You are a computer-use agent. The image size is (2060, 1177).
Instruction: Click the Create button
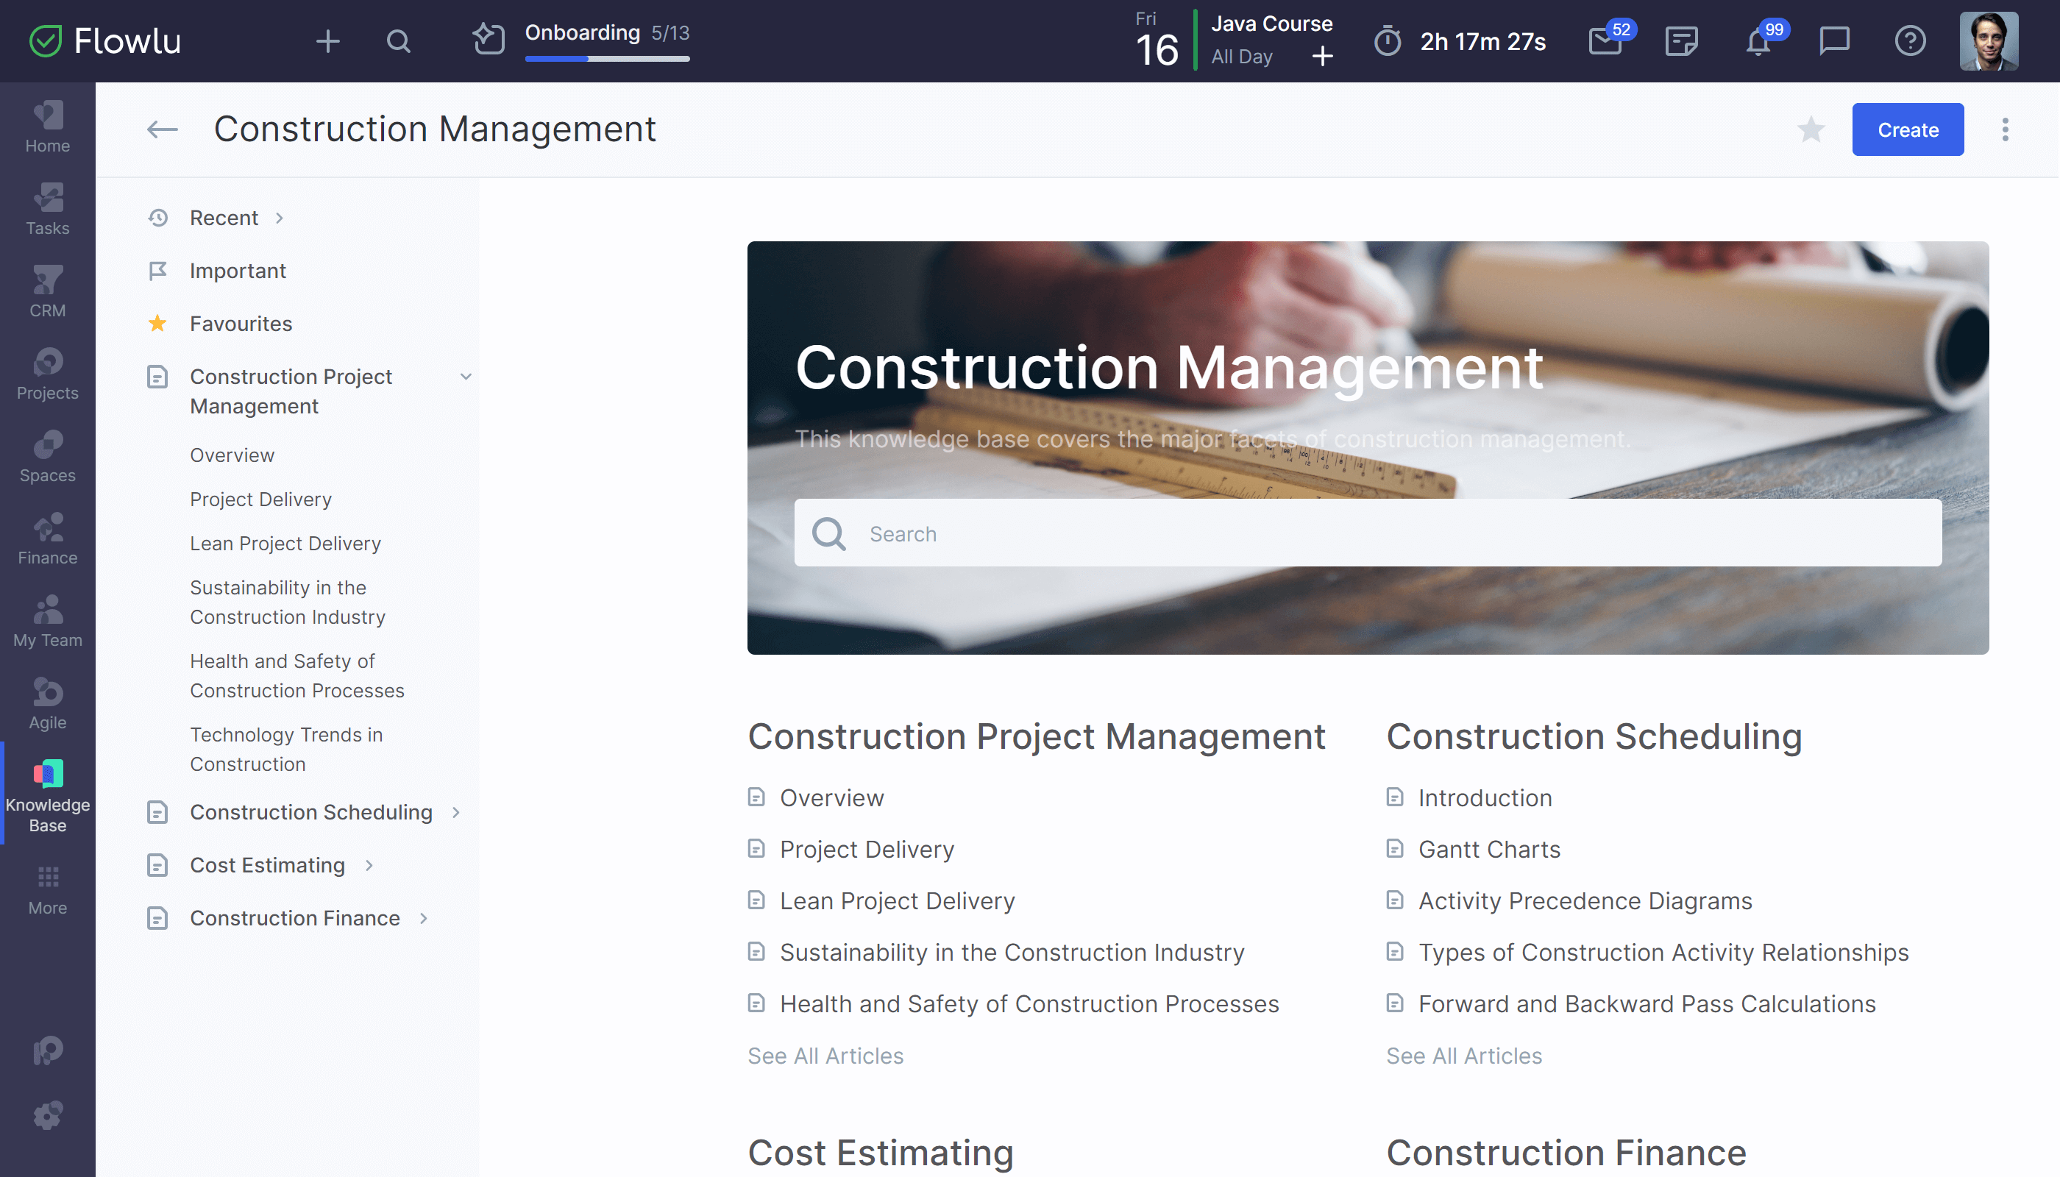[1908, 129]
